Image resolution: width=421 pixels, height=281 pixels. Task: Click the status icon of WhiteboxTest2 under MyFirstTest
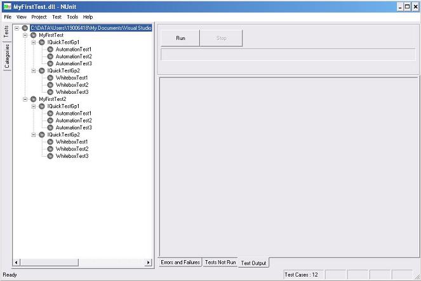tap(50, 85)
